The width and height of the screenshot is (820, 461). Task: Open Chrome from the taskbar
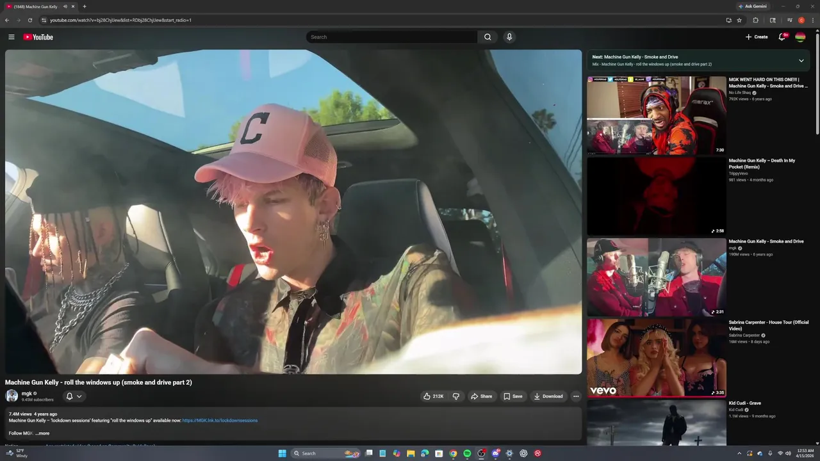[453, 453]
